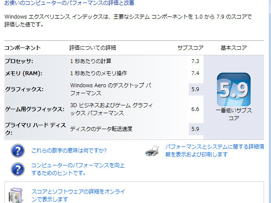Click the software box icon

pos(16,195)
